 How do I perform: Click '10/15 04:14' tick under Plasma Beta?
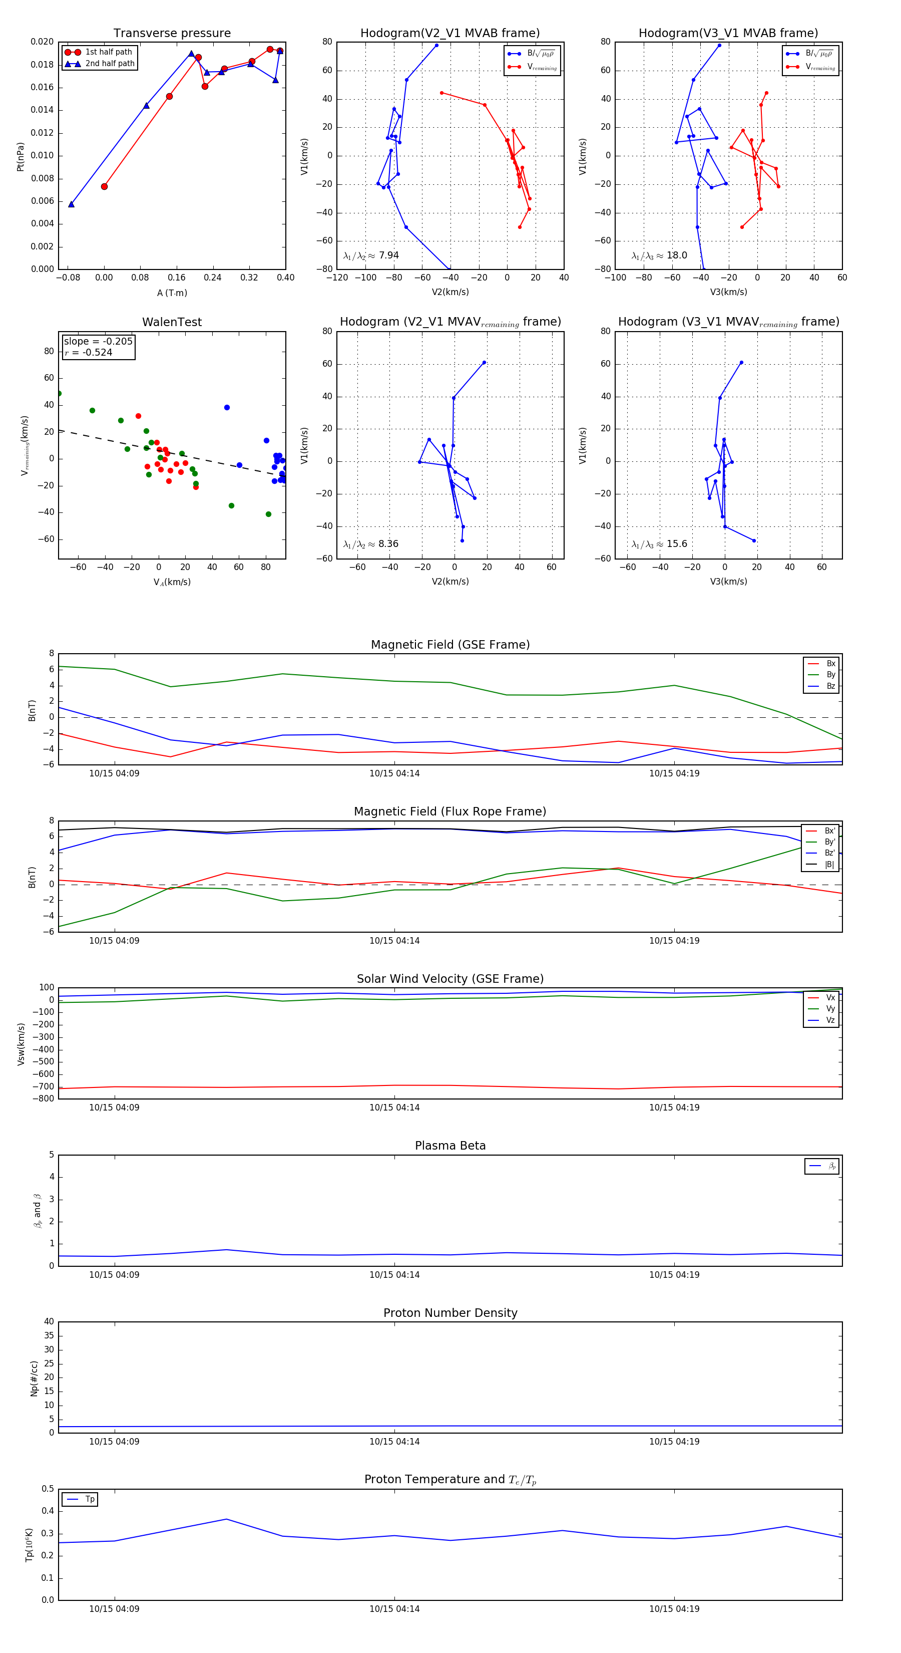coord(394,1275)
